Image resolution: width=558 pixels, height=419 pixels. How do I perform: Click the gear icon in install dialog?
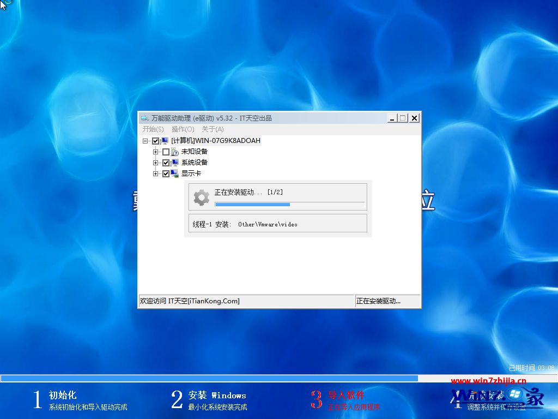[202, 197]
